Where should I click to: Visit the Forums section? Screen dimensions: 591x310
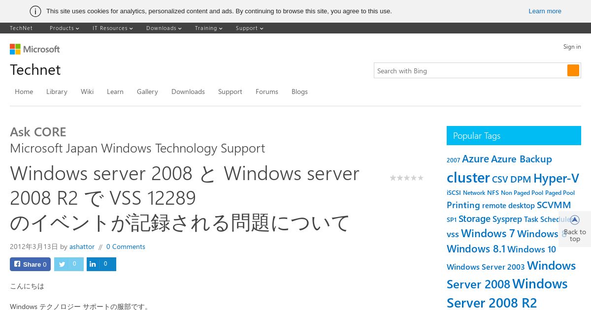267,92
